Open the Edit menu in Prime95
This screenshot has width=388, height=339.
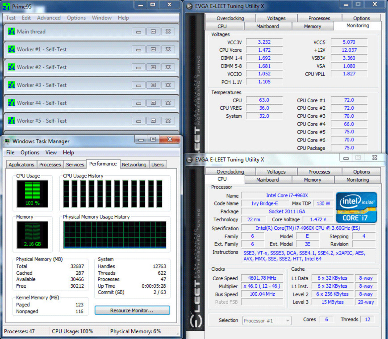tap(26, 18)
